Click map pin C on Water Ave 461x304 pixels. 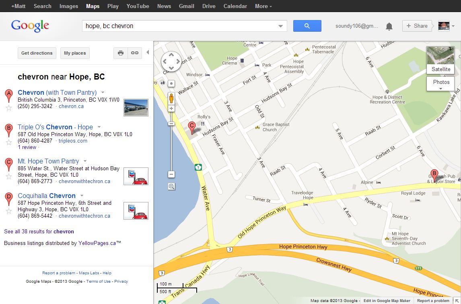pyautogui.click(x=192, y=128)
